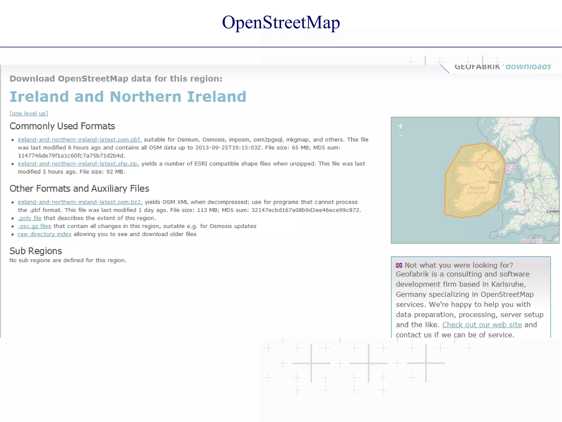This screenshot has height=422, width=562.
Task: Click the OpenStreetMap slide title
Action: pos(281,23)
